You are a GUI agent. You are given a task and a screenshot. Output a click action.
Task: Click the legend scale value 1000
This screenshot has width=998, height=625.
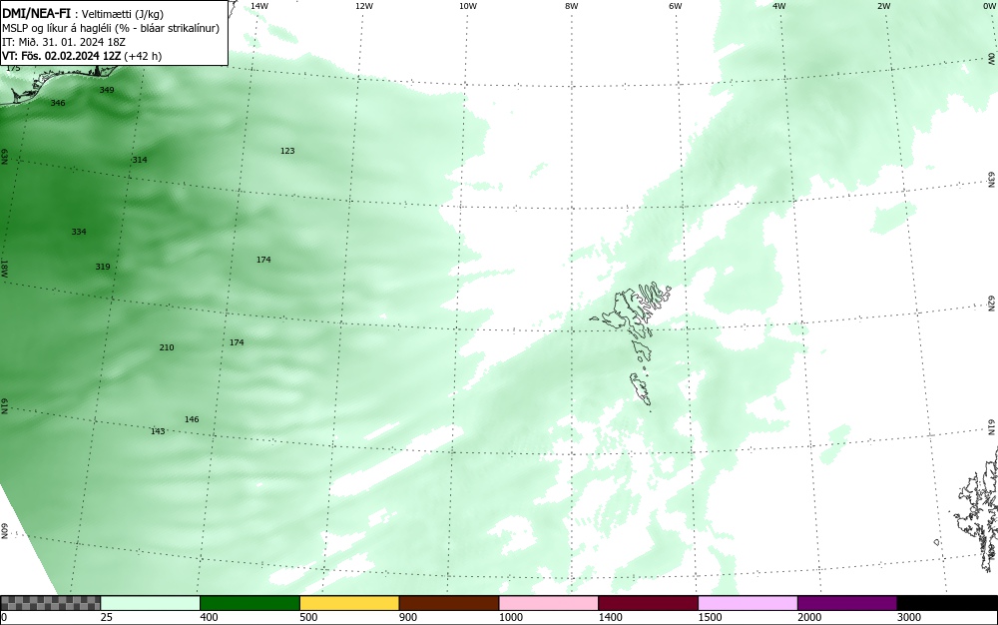[510, 617]
